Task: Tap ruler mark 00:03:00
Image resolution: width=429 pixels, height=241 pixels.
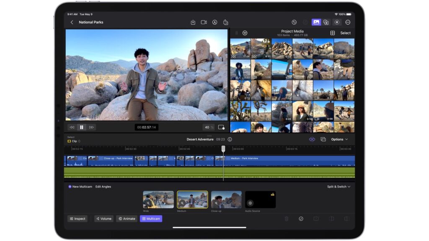Action: point(238,149)
